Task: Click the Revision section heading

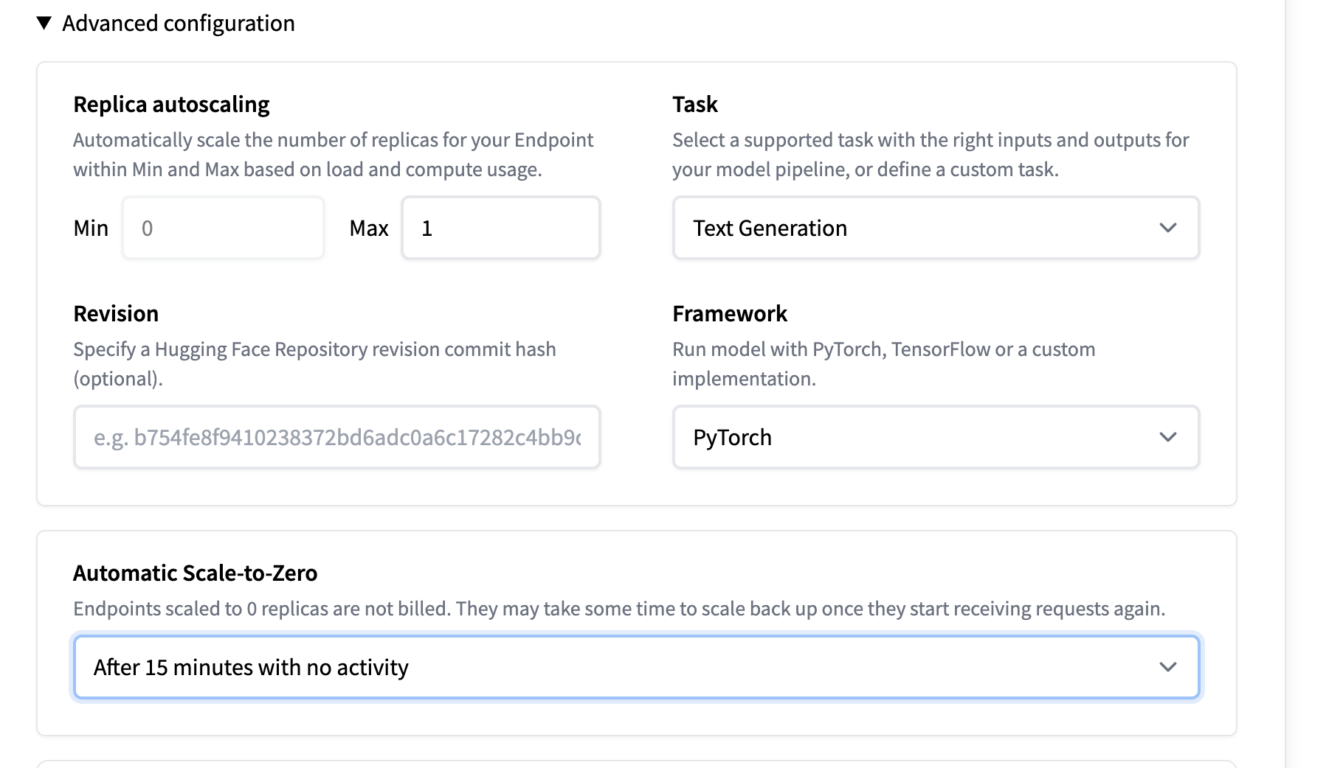Action: [116, 314]
